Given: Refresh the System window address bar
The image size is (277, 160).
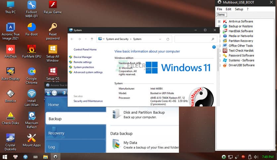Looking at the screenshot, I should point(168,39).
